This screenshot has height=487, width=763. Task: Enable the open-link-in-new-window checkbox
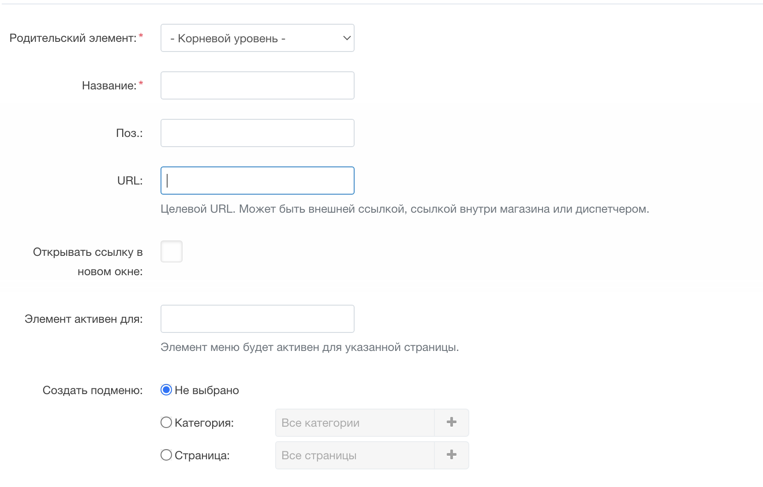(x=172, y=251)
